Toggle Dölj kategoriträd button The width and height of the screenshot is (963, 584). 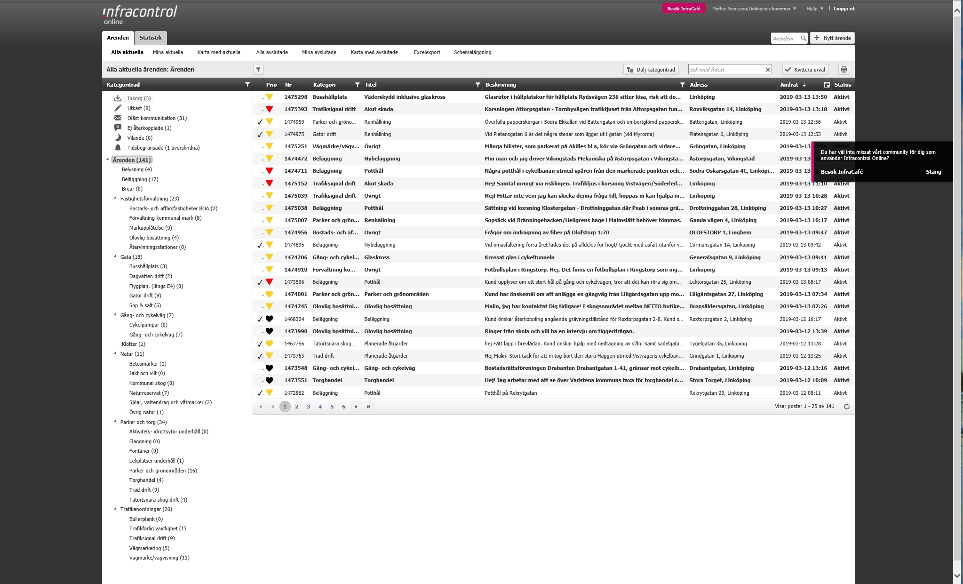[x=651, y=70]
